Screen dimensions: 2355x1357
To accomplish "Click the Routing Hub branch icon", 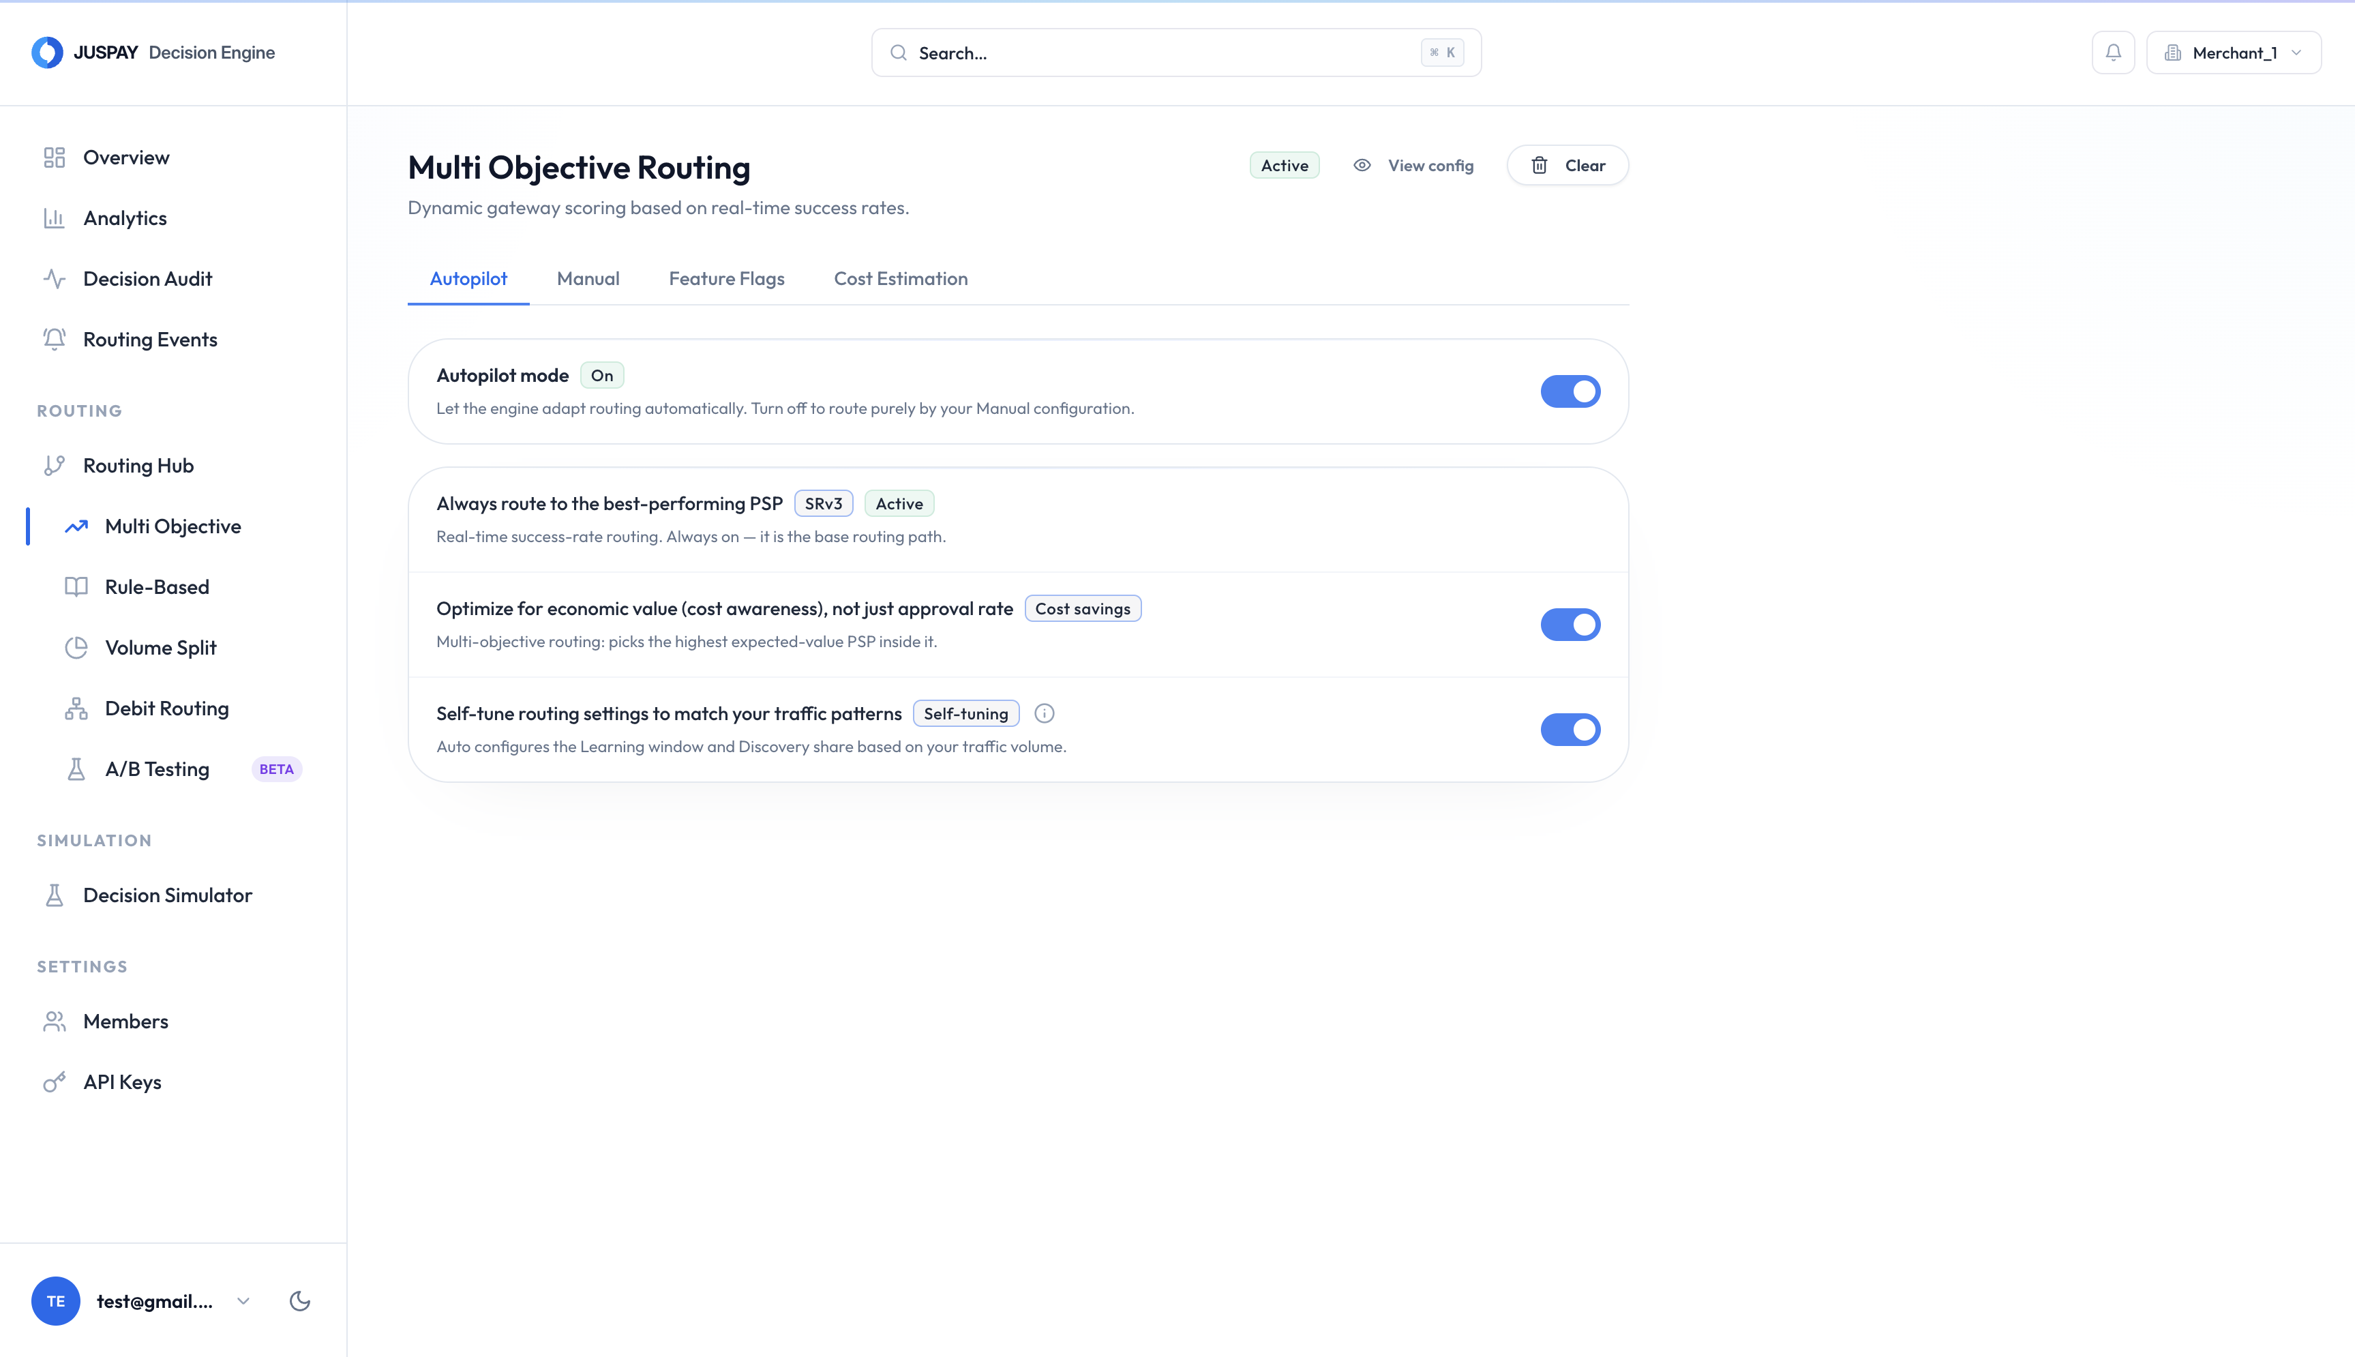I will (x=54, y=465).
